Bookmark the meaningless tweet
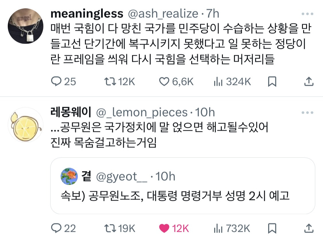This screenshot has height=243, width=323. (272, 82)
